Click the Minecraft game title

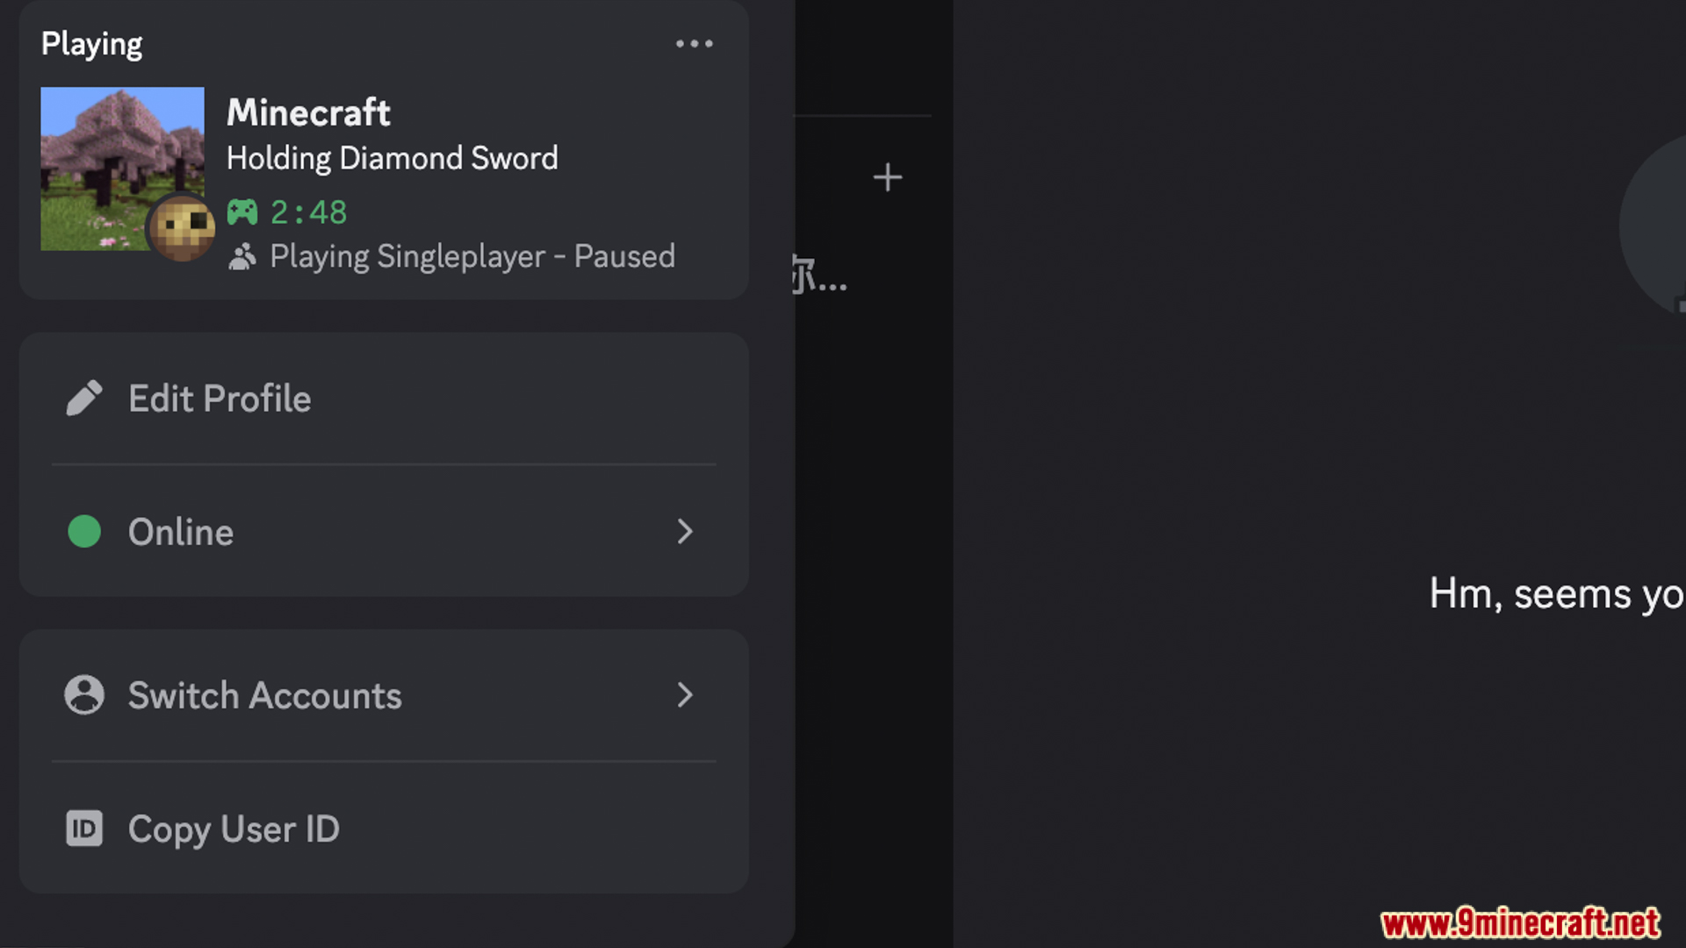click(308, 112)
